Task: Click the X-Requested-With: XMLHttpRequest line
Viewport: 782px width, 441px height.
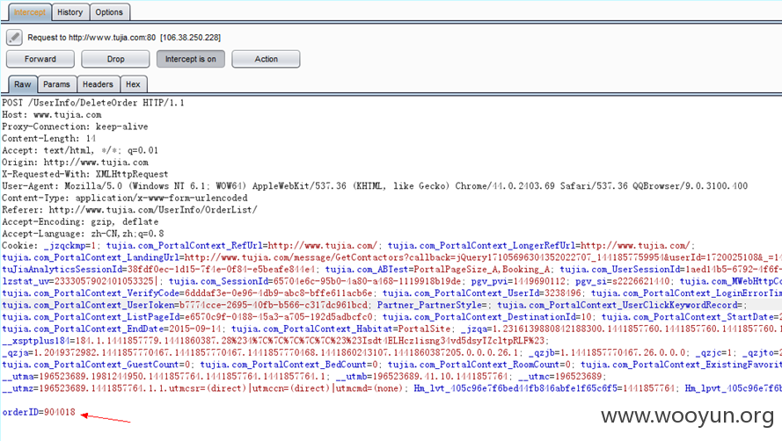Action: (x=84, y=175)
